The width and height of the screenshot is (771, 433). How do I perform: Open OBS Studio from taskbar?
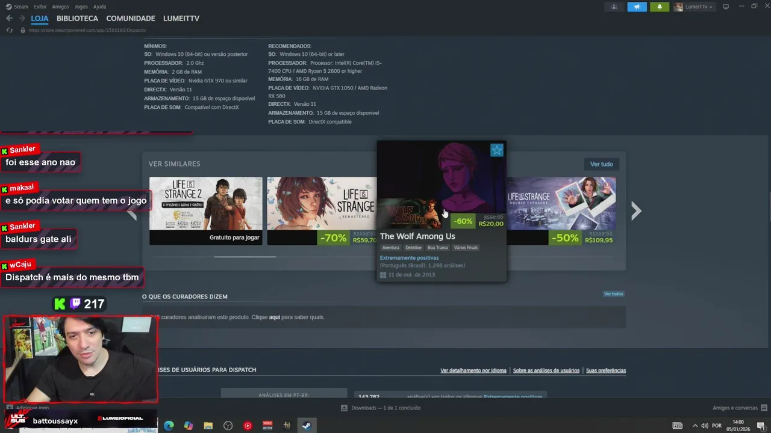pos(228,426)
